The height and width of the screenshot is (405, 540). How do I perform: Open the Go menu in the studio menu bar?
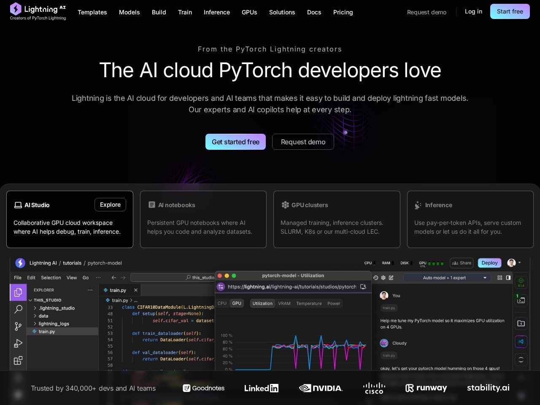[86, 278]
